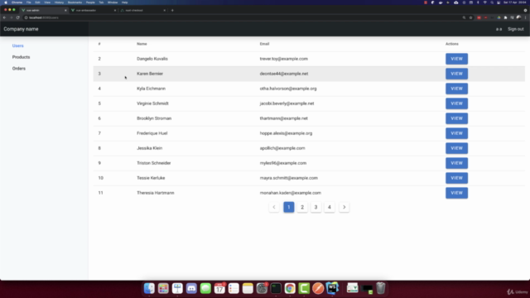Go back in browser history
Screen dimensions: 530x298
(4, 17)
